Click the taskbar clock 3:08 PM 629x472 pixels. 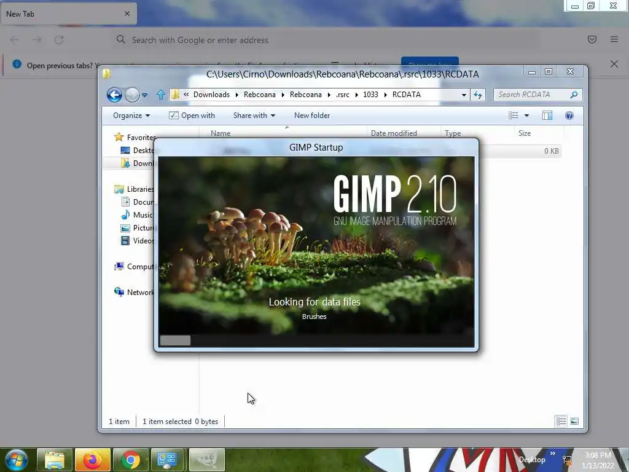(598, 455)
